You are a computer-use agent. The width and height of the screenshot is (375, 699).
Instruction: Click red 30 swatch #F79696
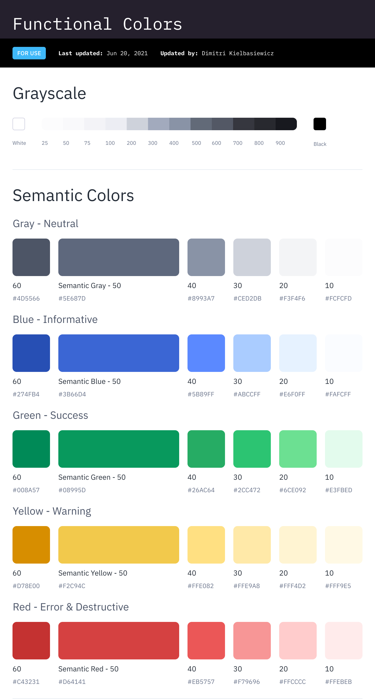(x=252, y=640)
